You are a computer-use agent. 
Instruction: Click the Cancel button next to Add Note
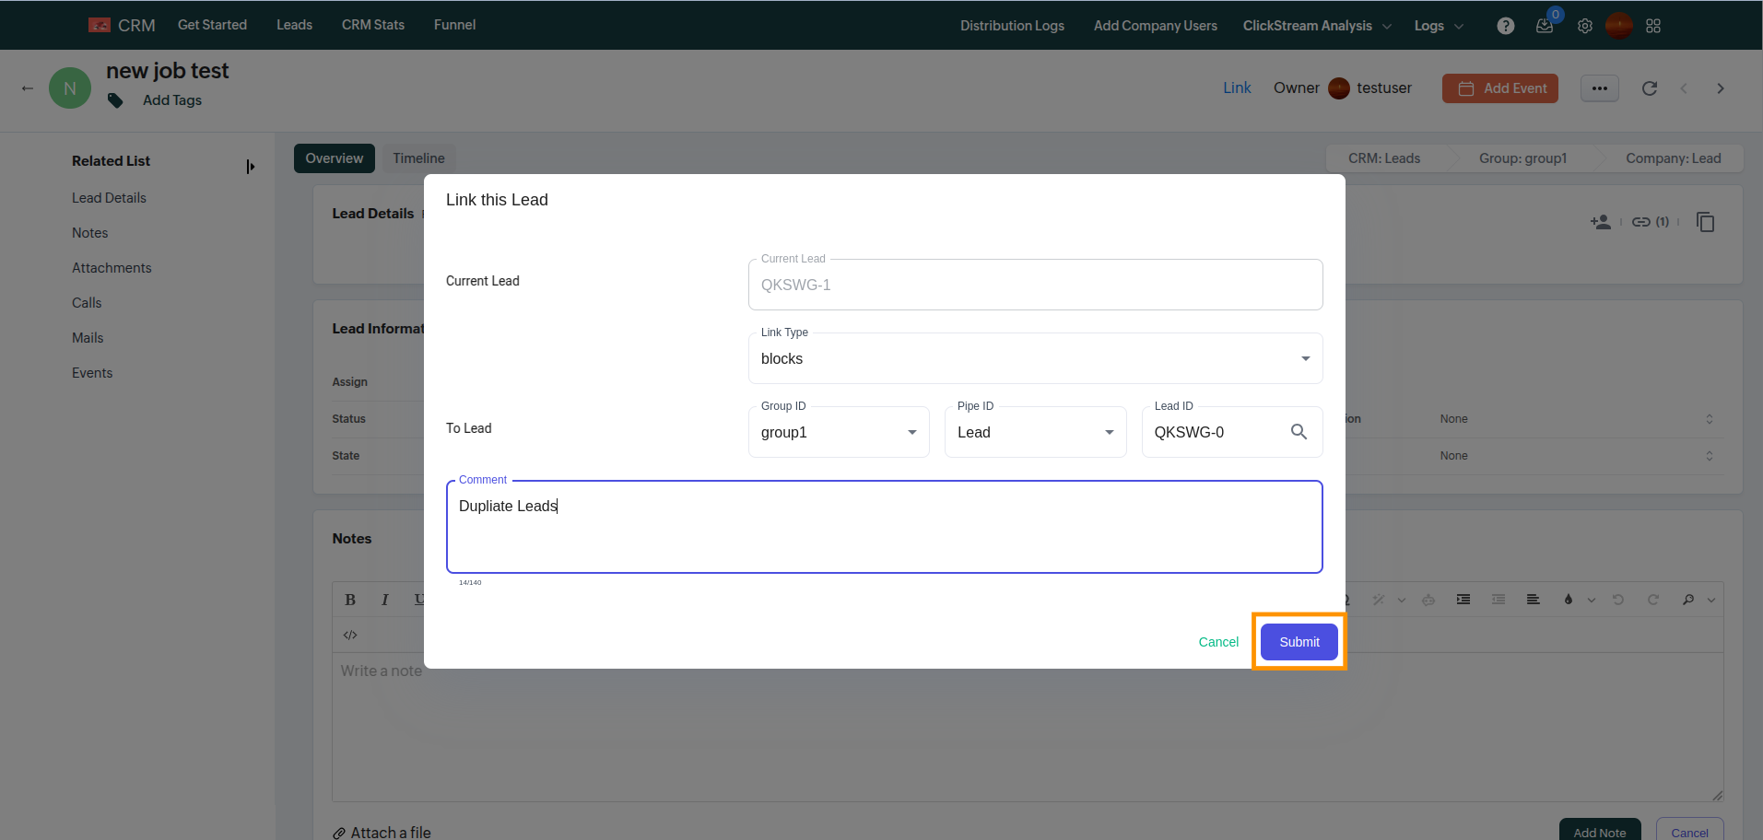(1690, 832)
